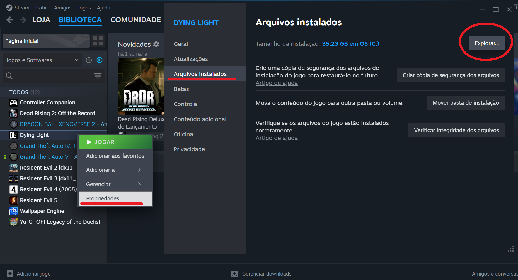Open the Conteúdo adicional section
The width and height of the screenshot is (518, 280).
tap(205, 119)
